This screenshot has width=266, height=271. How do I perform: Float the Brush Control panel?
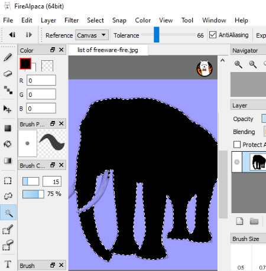click(53, 165)
